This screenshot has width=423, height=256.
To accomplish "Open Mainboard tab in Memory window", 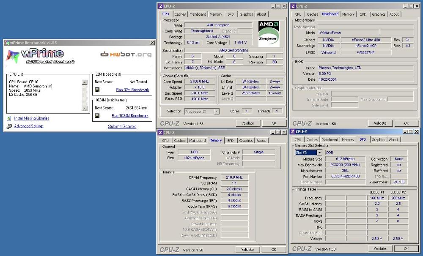I will click(x=197, y=141).
